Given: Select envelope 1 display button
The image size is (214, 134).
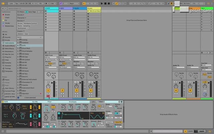Looking at the screenshot, I should (x=59, y=113).
